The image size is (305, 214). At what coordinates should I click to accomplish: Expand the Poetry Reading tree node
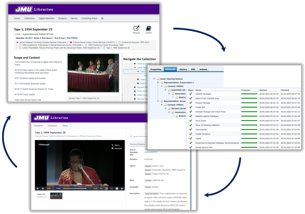[x=135, y=91]
